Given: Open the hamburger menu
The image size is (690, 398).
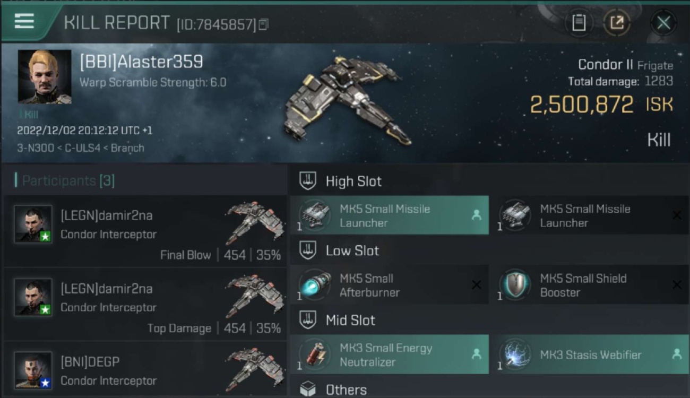Looking at the screenshot, I should pyautogui.click(x=24, y=22).
